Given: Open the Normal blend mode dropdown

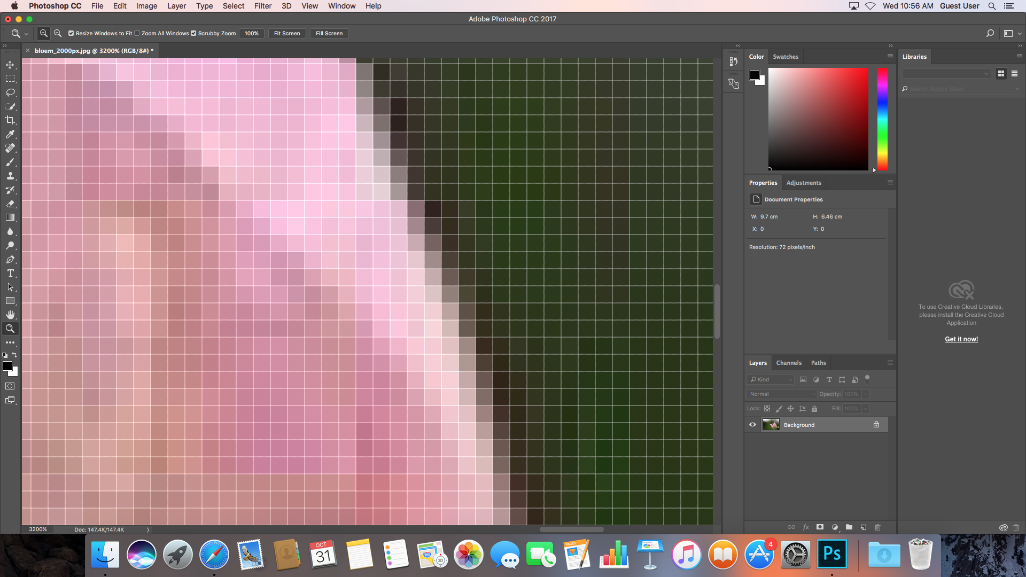Looking at the screenshot, I should click(781, 394).
